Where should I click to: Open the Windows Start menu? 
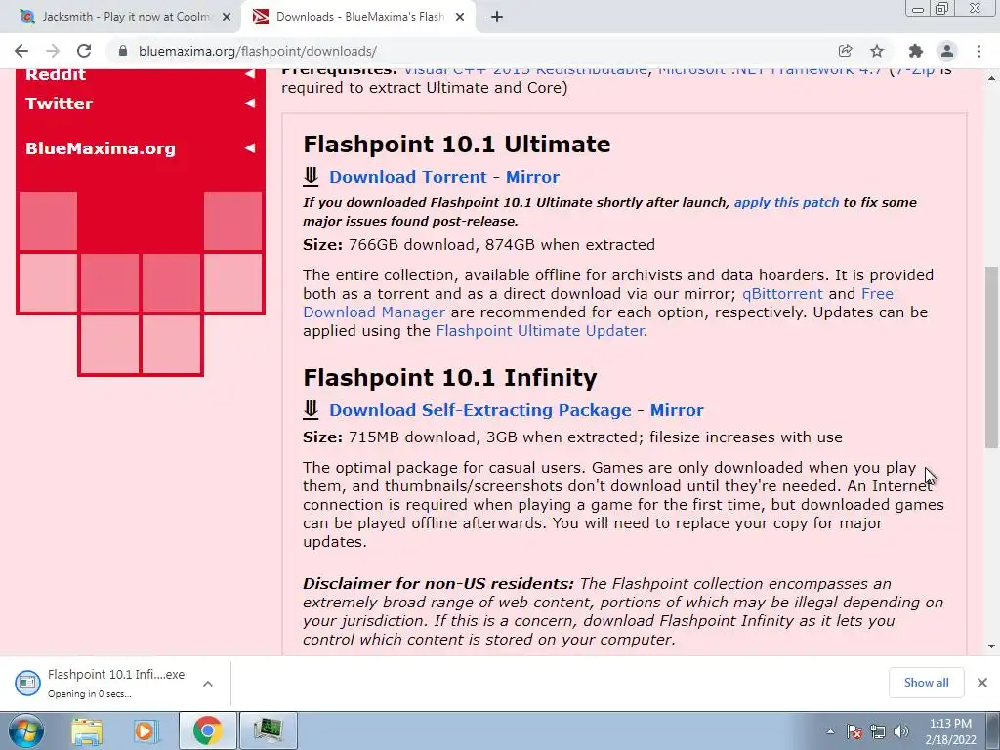tap(26, 730)
